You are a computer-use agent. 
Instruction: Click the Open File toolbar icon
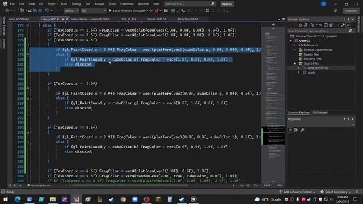coord(29,11)
